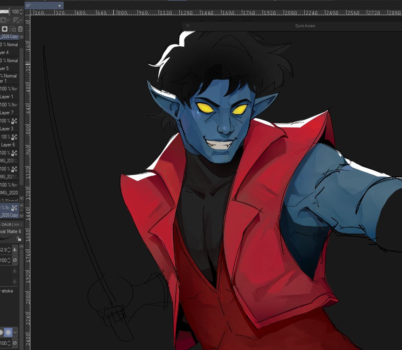Image resolution: width=402 pixels, height=350 pixels.
Task: Click brush size dynamics icon beside 42.9
Action: point(14,249)
